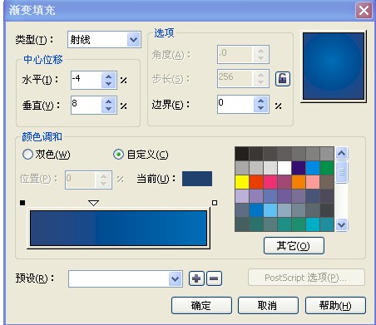This screenshot has height=325, width=376.
Task: Increase 水平 offset with up arrow
Action: (108, 76)
